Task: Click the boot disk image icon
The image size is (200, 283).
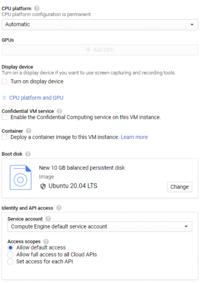Action: tap(21, 177)
